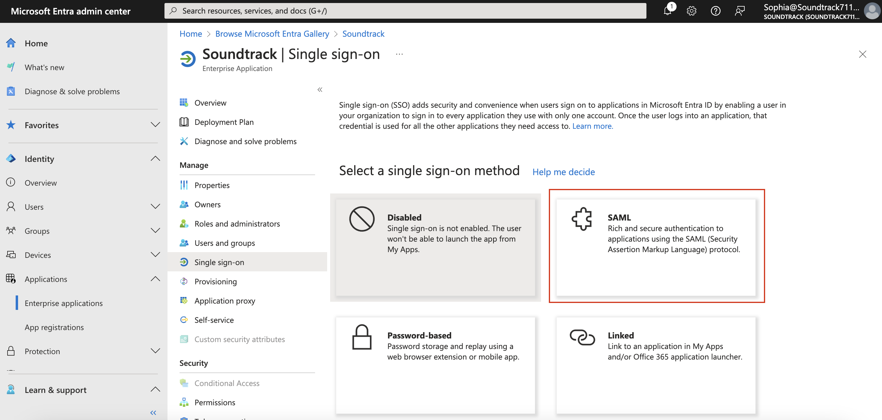Viewport: 882px width, 420px height.
Task: Collapse the Identity section chevron
Action: click(x=155, y=159)
